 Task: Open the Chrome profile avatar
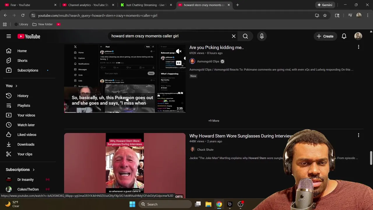coord(359,15)
